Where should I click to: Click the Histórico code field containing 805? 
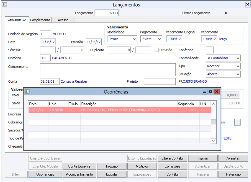pyautogui.click(x=45, y=58)
